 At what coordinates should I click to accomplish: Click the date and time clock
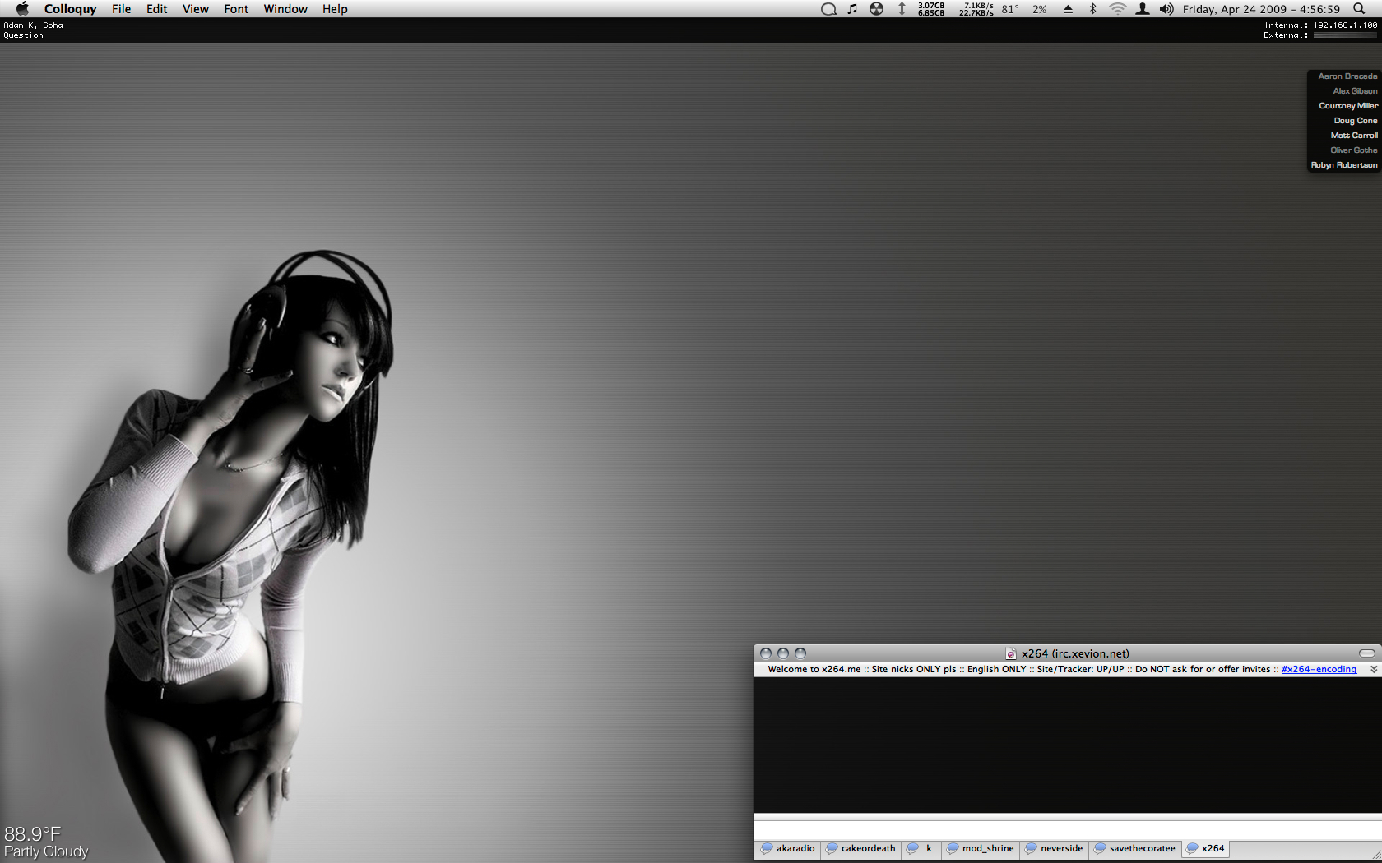[1261, 9]
